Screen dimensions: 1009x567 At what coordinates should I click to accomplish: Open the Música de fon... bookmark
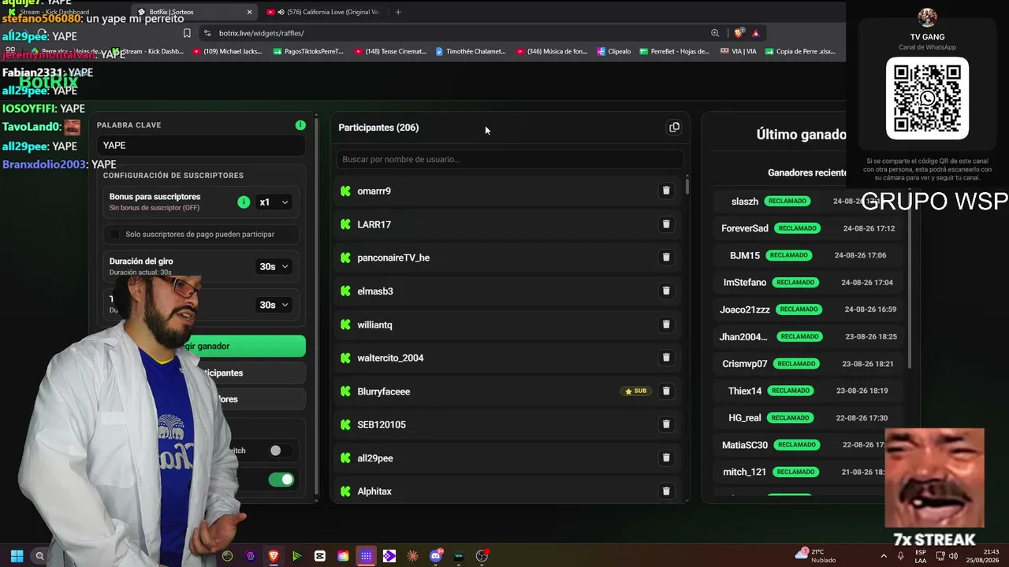(553, 51)
